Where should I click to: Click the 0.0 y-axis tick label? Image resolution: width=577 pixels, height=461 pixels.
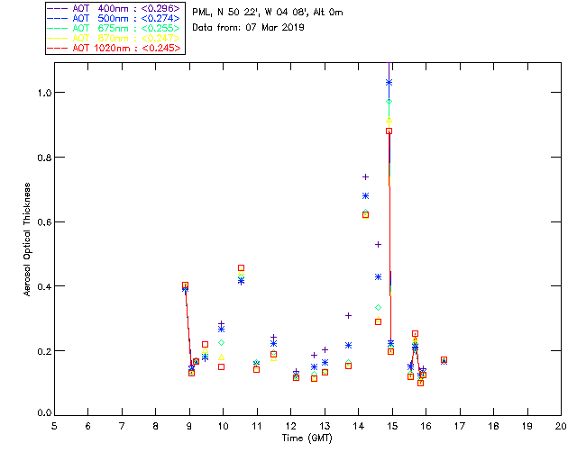coord(44,413)
